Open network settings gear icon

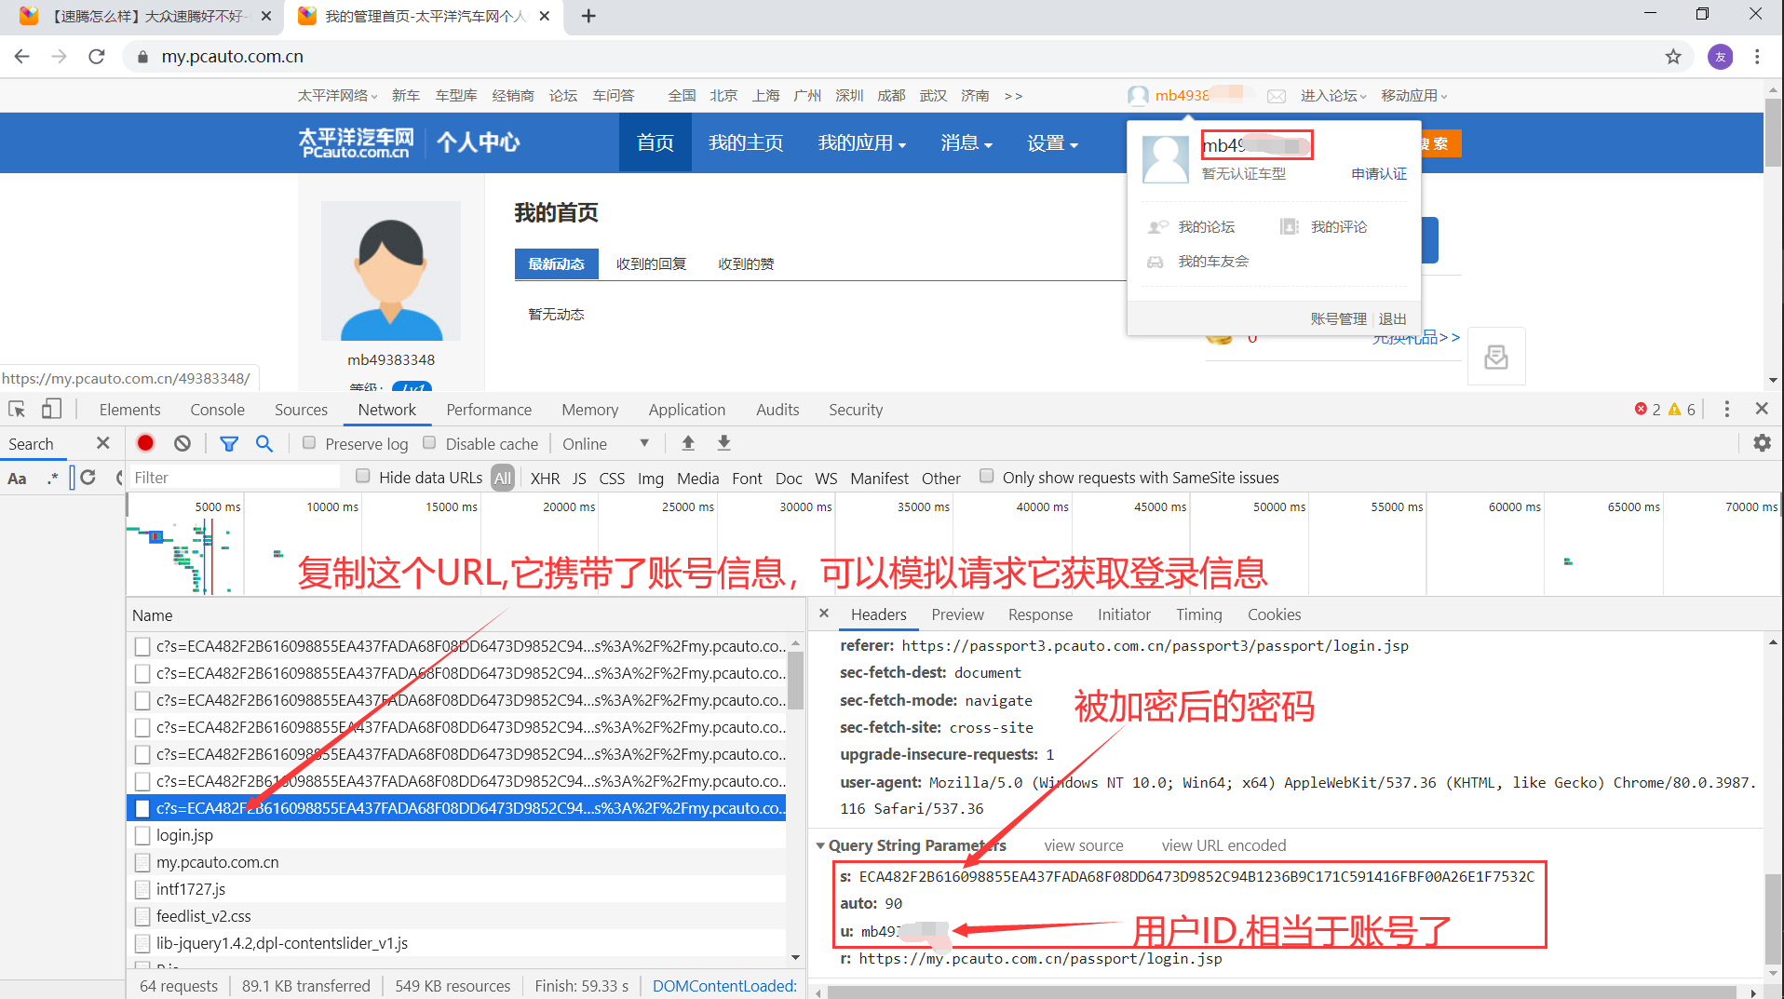[x=1762, y=443]
